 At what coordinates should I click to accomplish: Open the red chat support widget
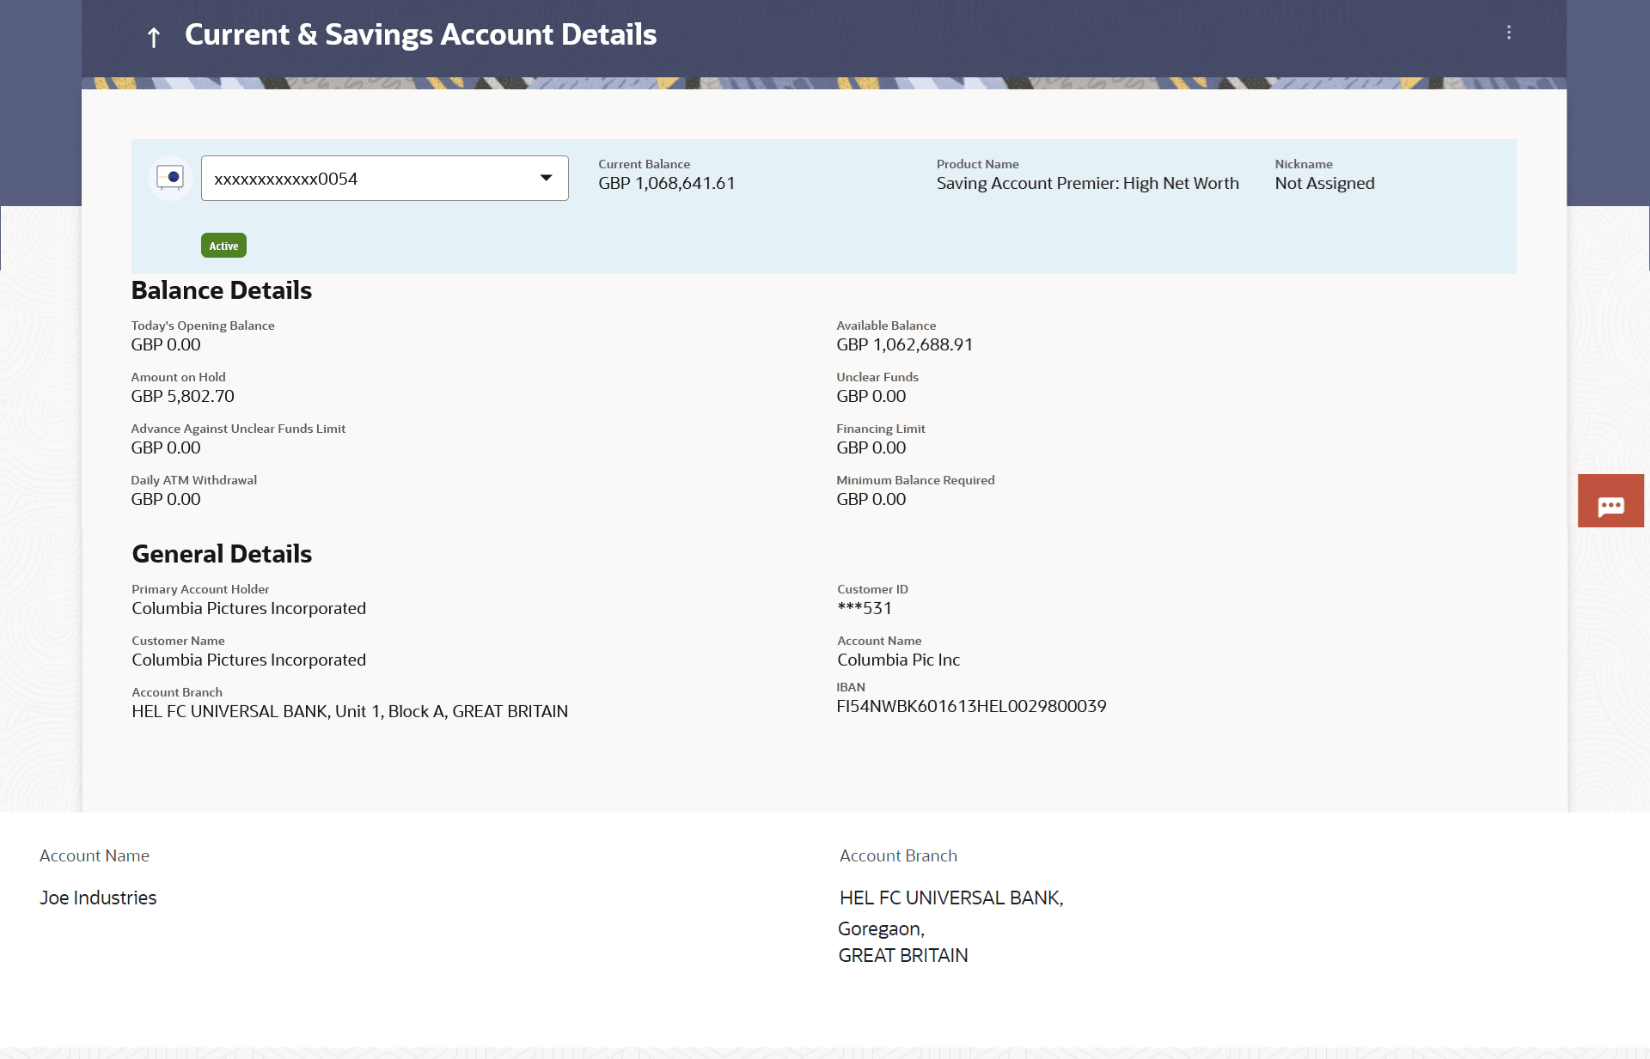coord(1610,501)
